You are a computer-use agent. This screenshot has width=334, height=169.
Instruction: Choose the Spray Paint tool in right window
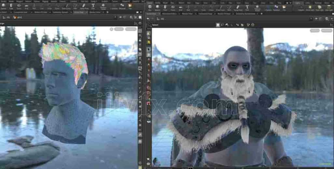click(238, 8)
